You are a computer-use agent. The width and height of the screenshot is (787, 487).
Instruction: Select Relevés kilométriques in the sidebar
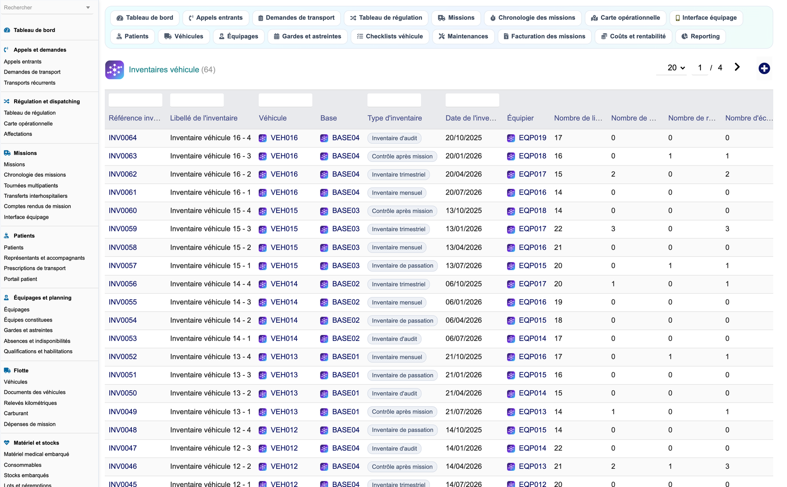[x=30, y=403]
